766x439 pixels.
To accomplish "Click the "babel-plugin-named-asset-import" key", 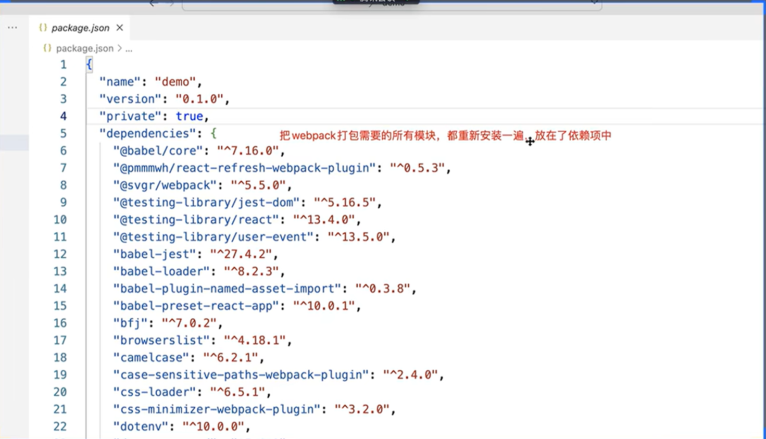I will tap(228, 289).
